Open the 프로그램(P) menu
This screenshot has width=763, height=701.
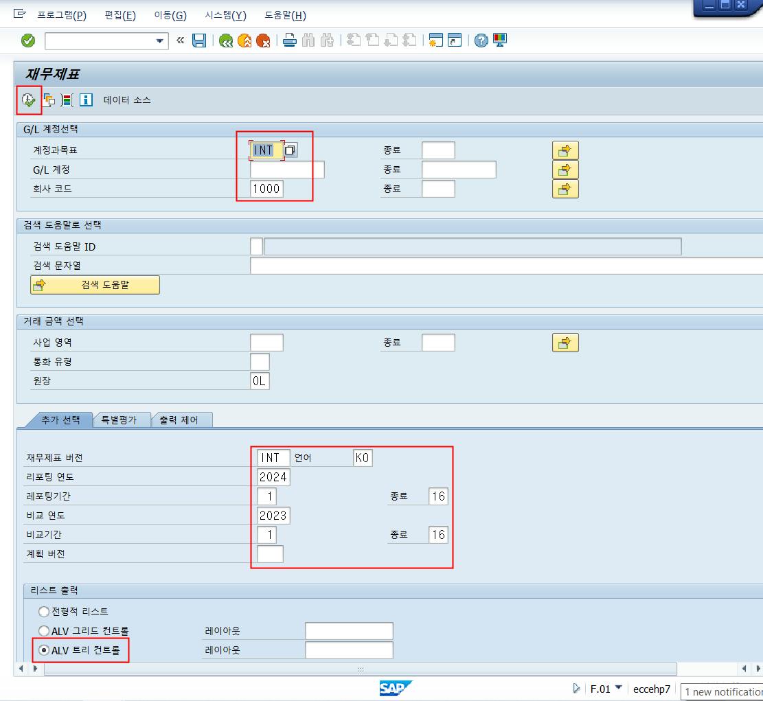[62, 15]
